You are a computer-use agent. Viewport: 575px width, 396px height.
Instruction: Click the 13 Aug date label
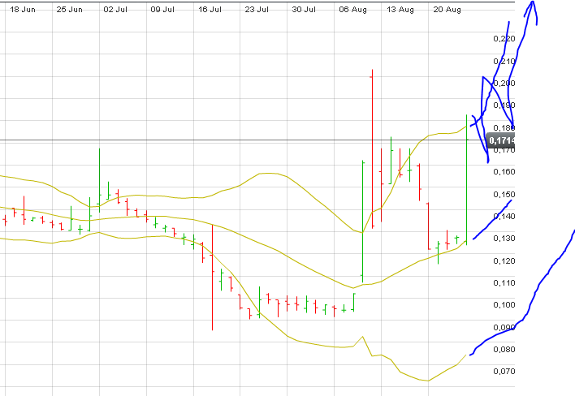click(x=400, y=11)
